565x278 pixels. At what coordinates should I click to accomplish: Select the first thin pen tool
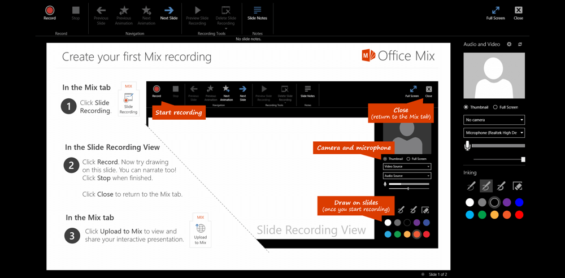click(471, 186)
